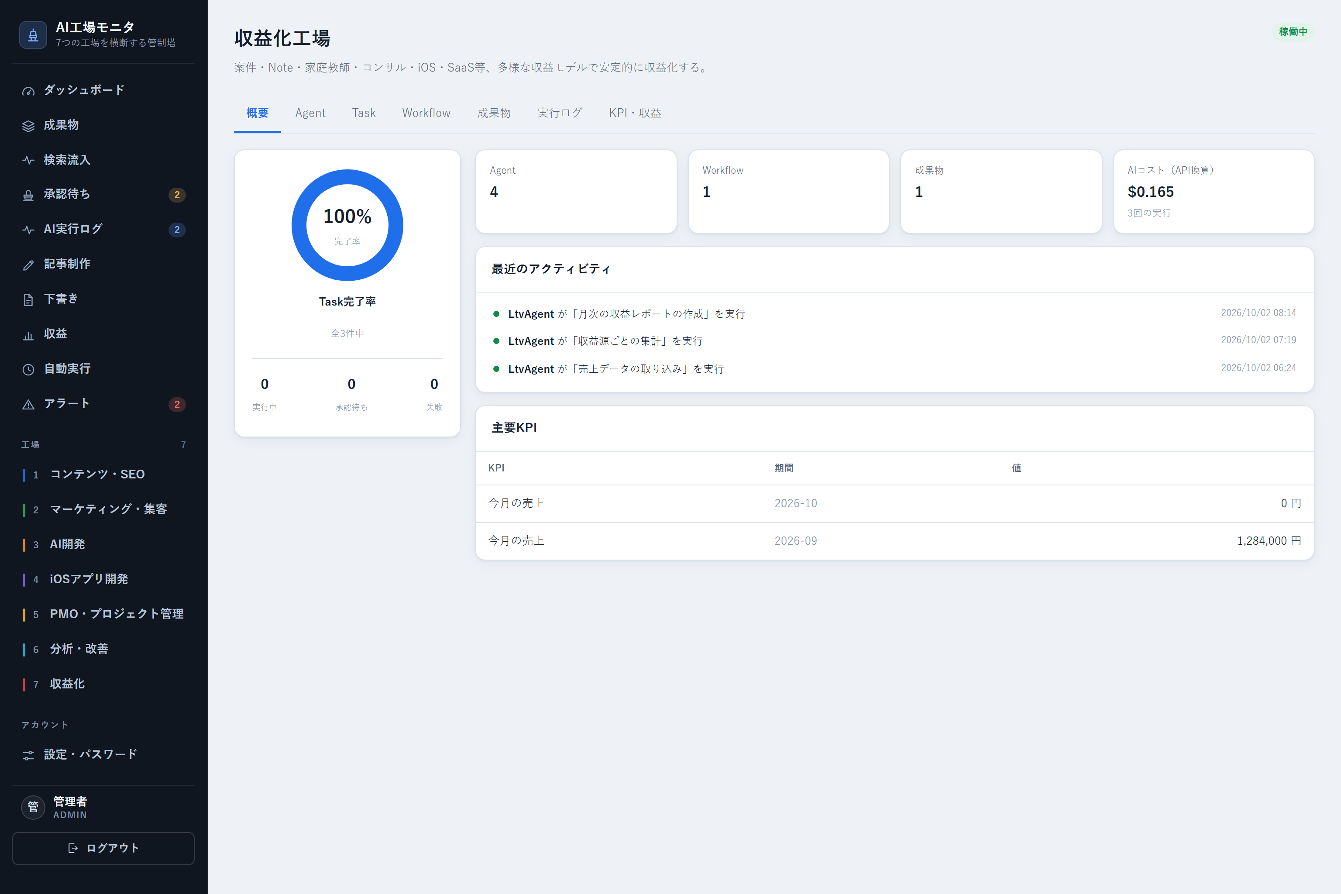Image resolution: width=1341 pixels, height=894 pixels.
Task: Click timestamp 2026/10/02 06:24
Action: click(1258, 368)
